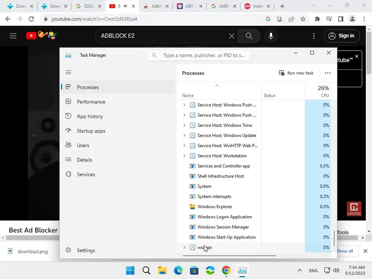Open Chrome profile avatar
This screenshot has width=372, height=279.
tap(352, 19)
